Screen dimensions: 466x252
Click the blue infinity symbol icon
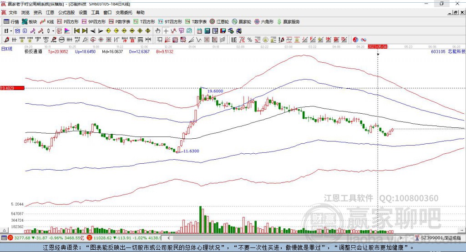click(363, 40)
